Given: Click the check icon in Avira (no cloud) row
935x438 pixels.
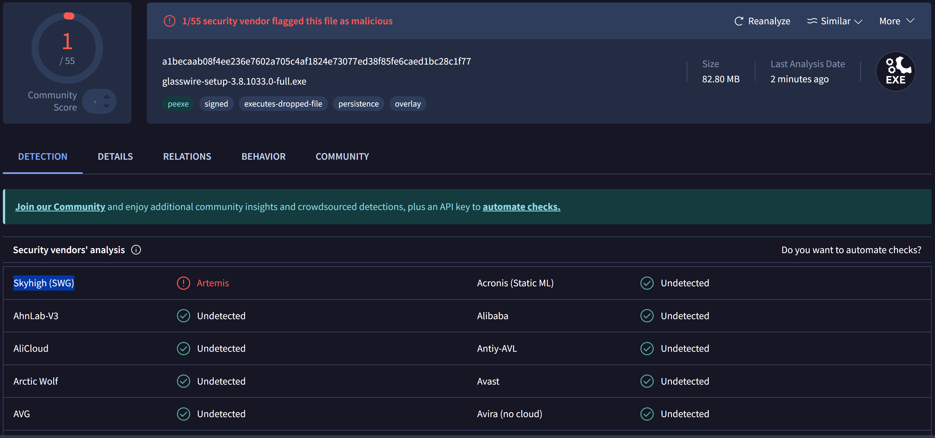Looking at the screenshot, I should (x=647, y=414).
